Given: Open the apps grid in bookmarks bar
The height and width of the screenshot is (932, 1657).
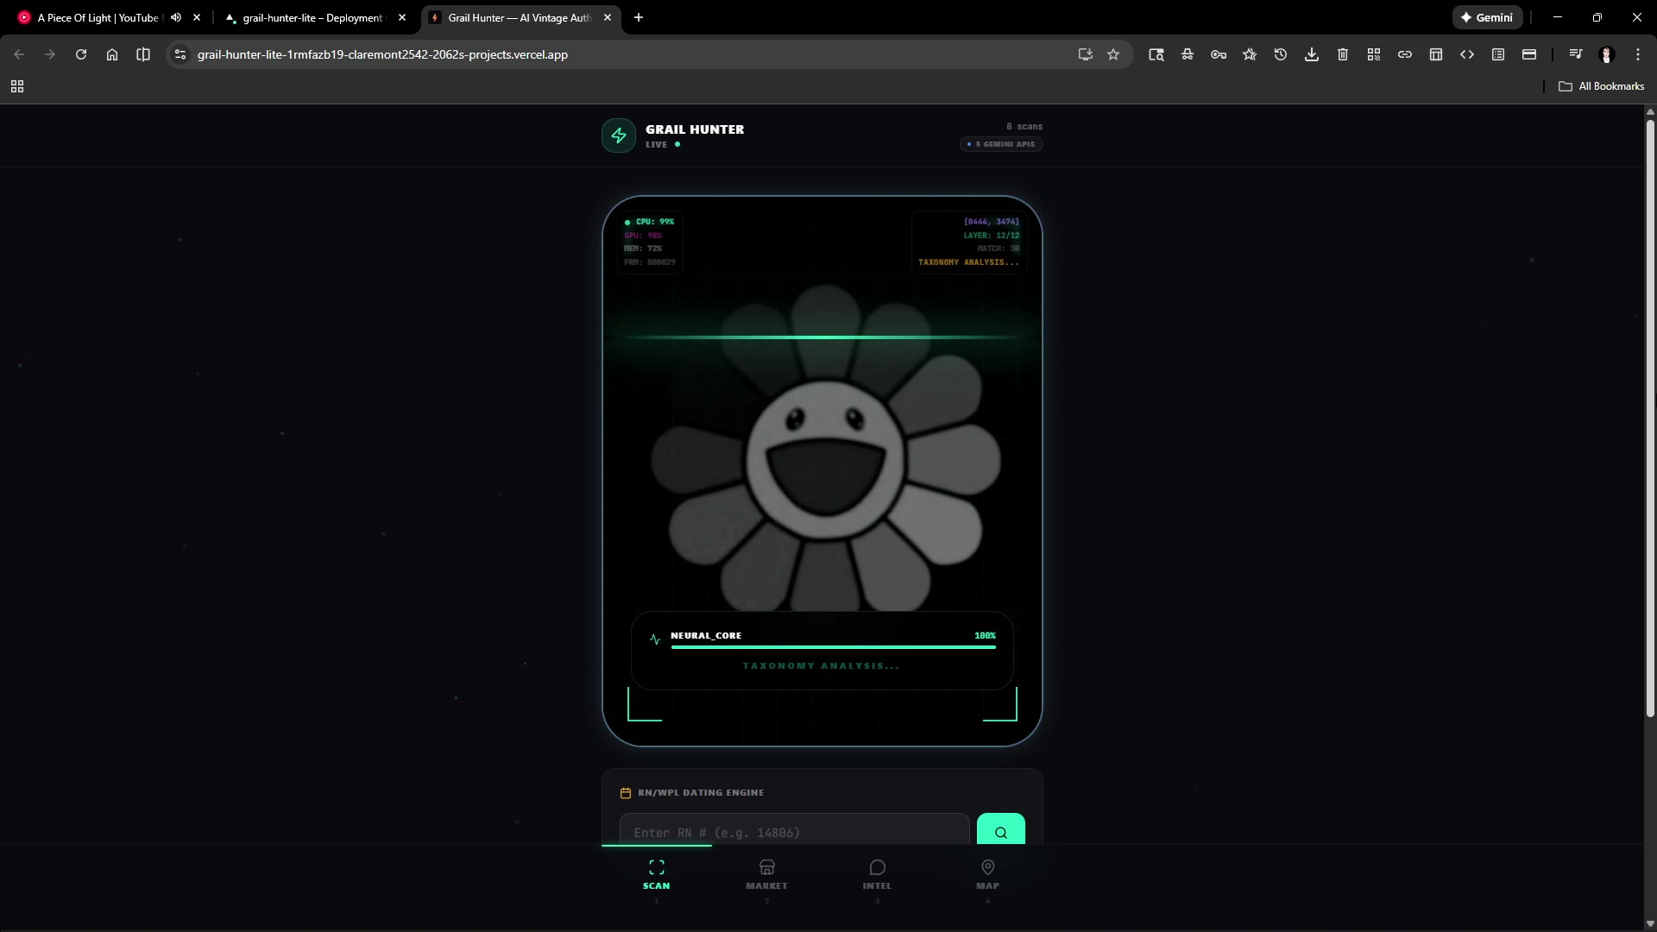Looking at the screenshot, I should click(17, 86).
